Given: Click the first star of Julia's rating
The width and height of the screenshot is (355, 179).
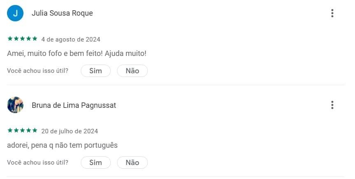Looking at the screenshot, I should [x=10, y=39].
